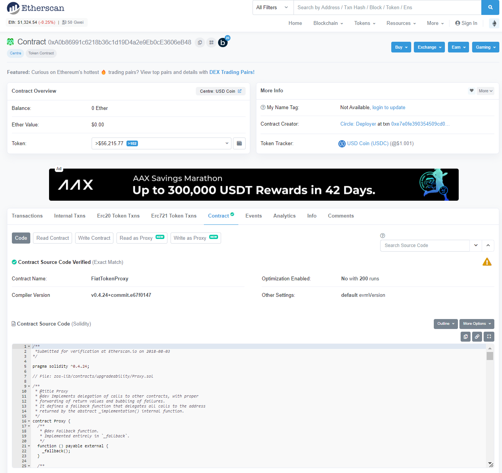Image resolution: width=502 pixels, height=473 pixels.
Task: Collapse the function fold at line 21
Action: pyautogui.click(x=29, y=446)
